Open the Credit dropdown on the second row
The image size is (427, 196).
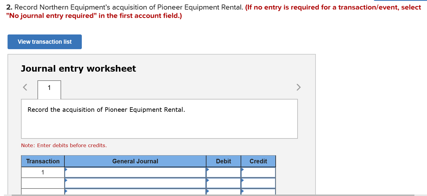(242, 181)
